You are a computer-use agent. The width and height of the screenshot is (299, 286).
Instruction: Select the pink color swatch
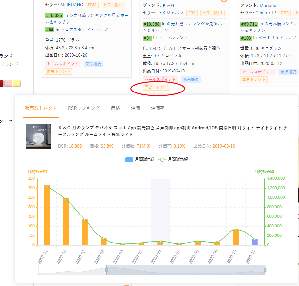pos(9,83)
